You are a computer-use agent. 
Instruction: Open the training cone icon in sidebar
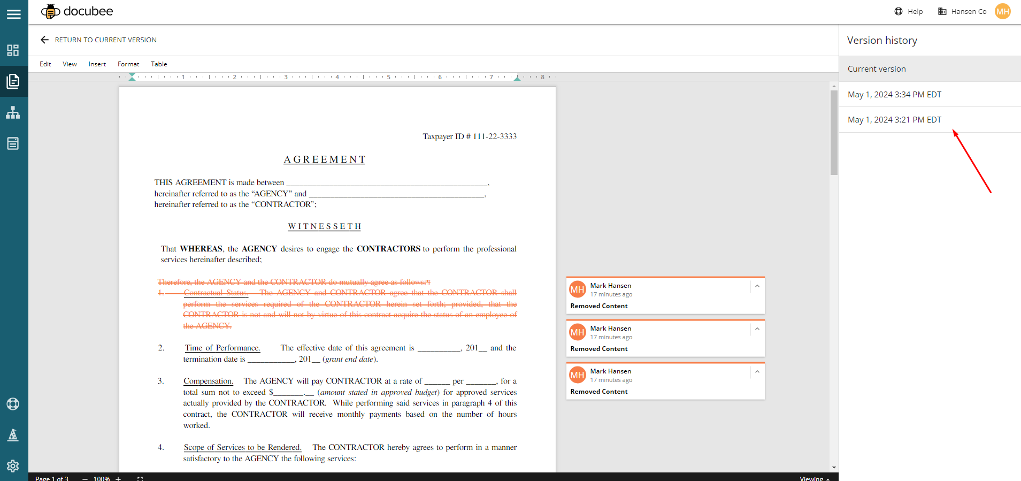pyautogui.click(x=13, y=435)
